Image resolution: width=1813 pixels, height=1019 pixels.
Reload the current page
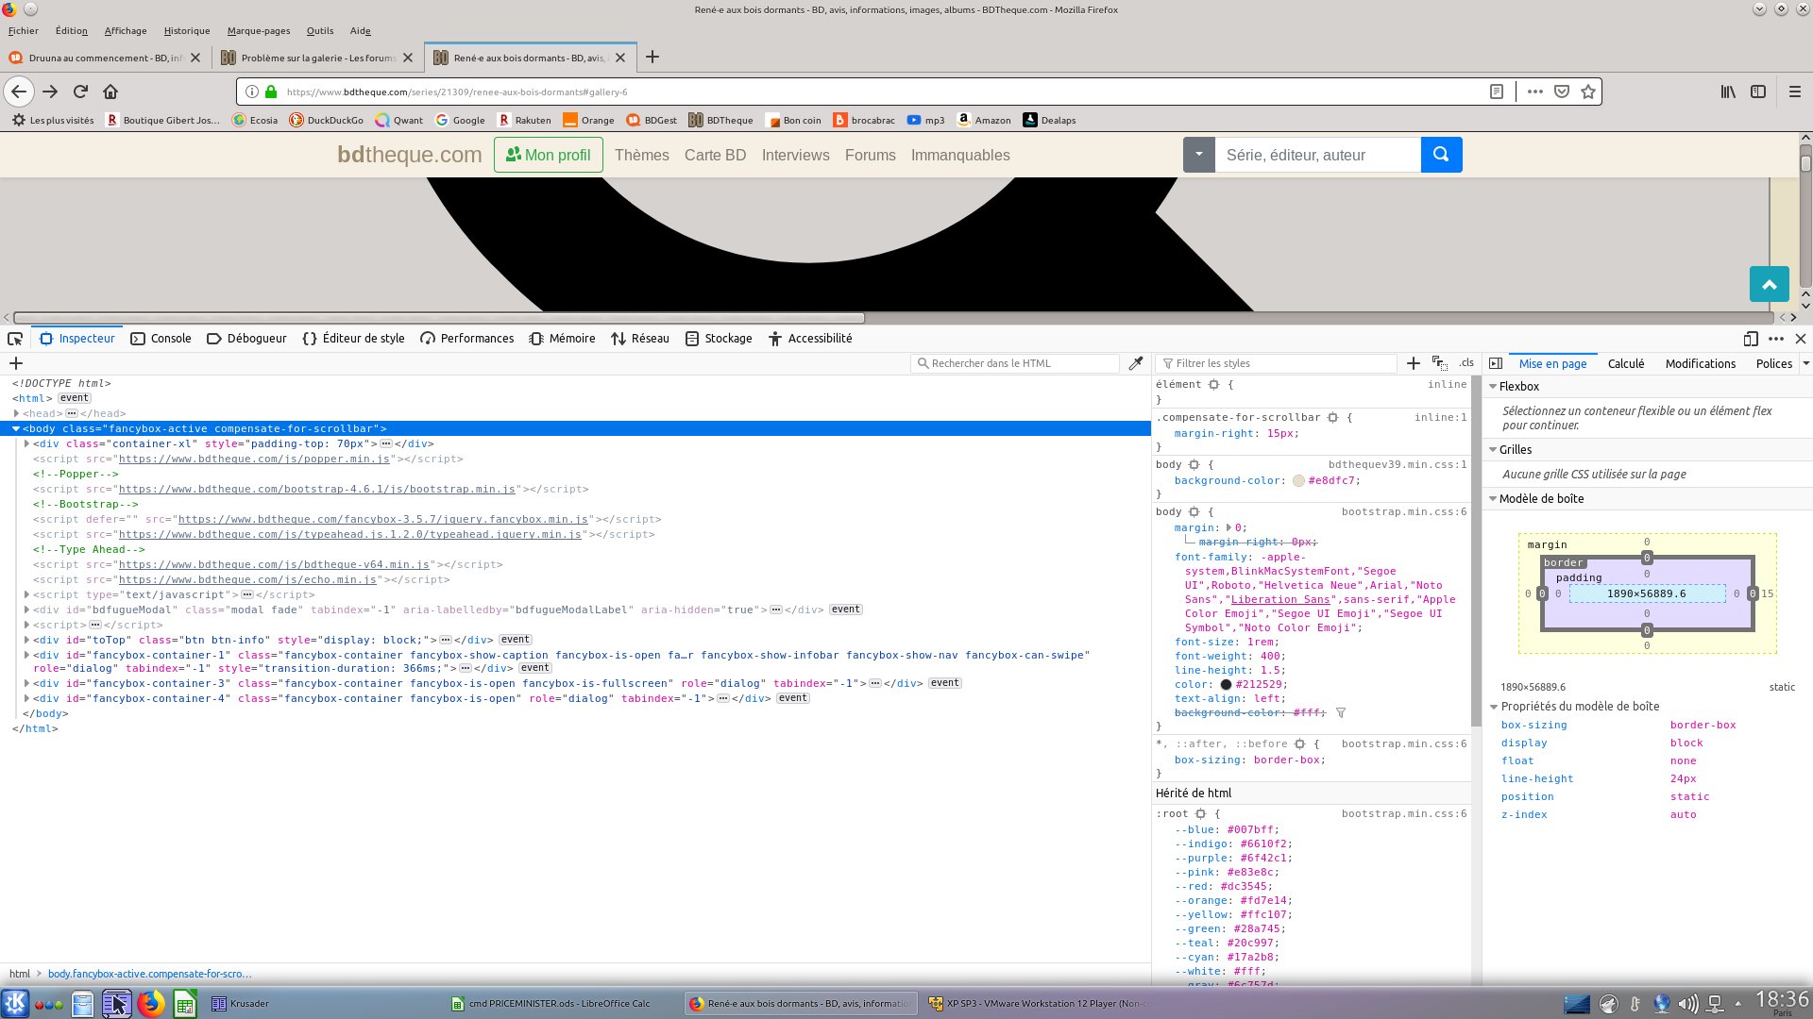(80, 92)
